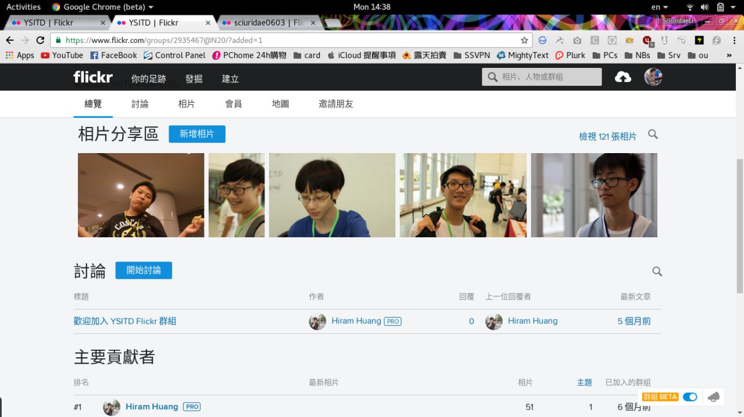Open the 發掘 menu
The image size is (744, 417).
click(x=194, y=78)
